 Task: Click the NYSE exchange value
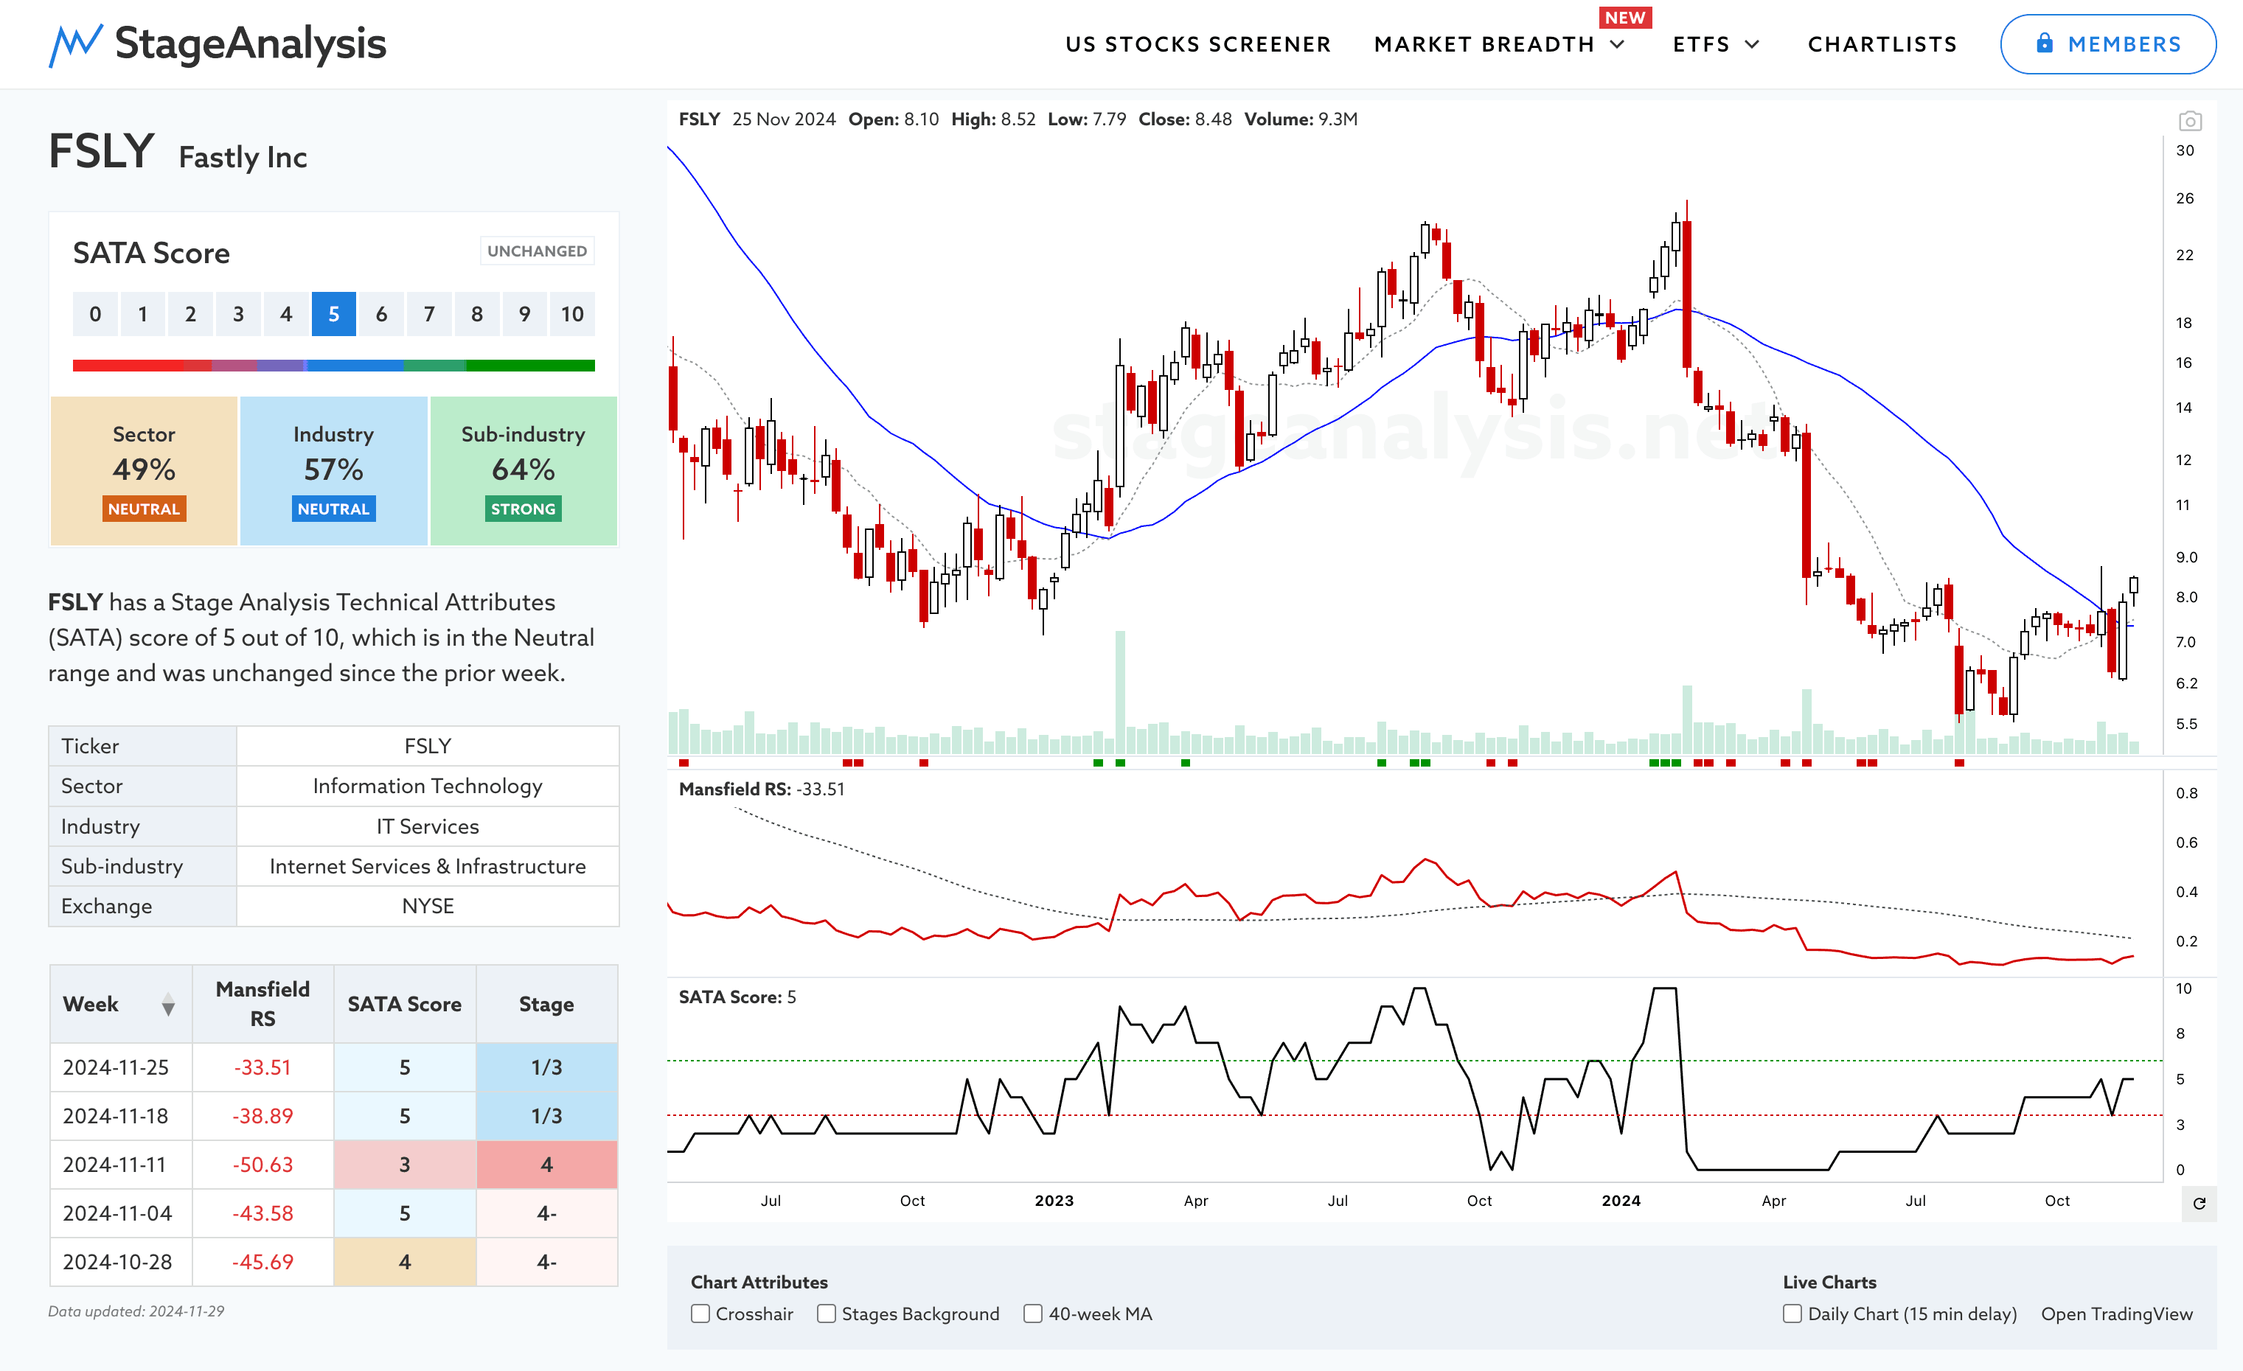coord(427,906)
